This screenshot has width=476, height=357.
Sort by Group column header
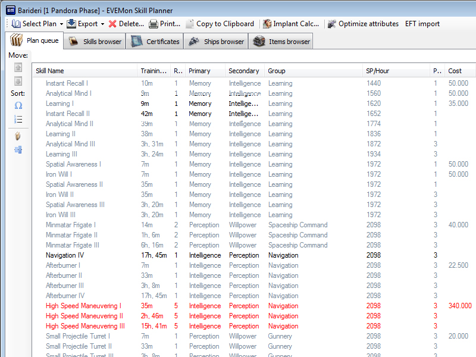point(314,71)
